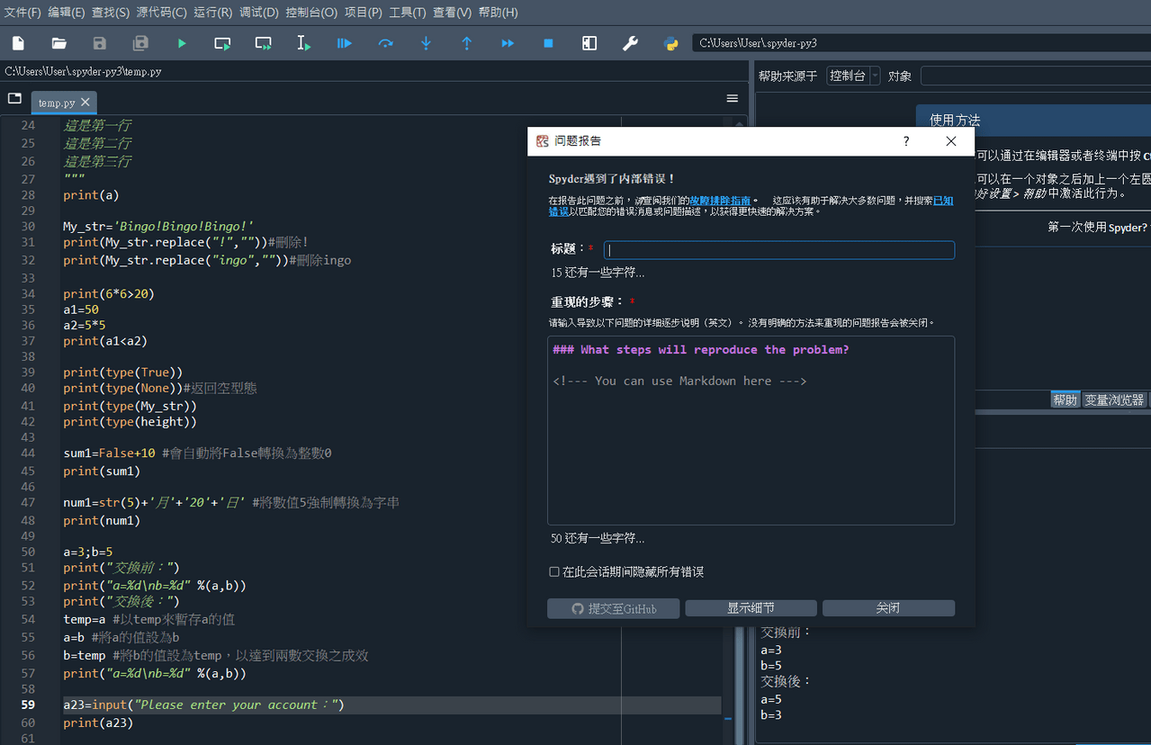The height and width of the screenshot is (745, 1151).
Task: Switch to the 帮助 pane tab
Action: click(x=1066, y=399)
